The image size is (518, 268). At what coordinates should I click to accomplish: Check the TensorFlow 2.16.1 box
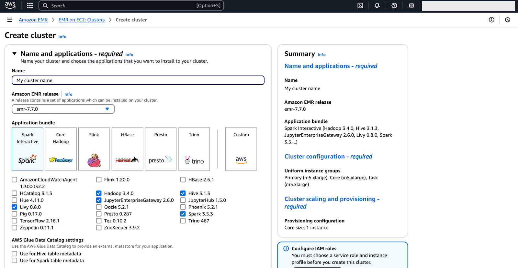(x=15, y=221)
